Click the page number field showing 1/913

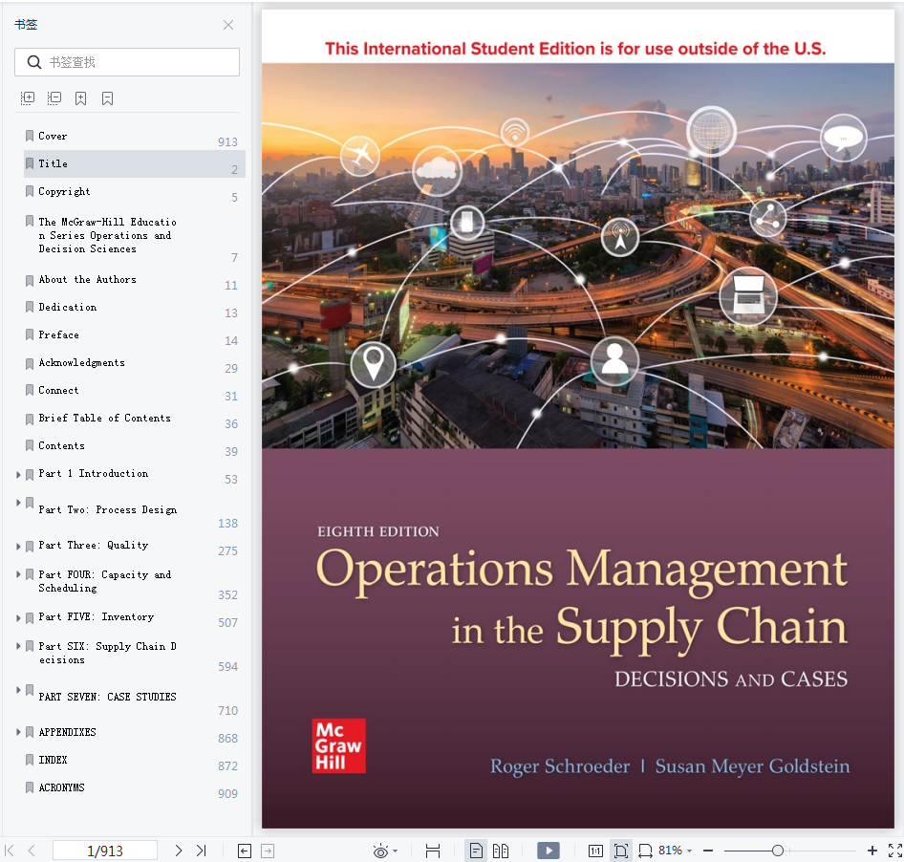105,851
